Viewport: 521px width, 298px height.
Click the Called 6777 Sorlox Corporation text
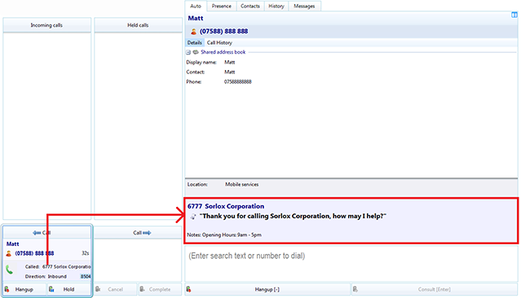click(58, 266)
